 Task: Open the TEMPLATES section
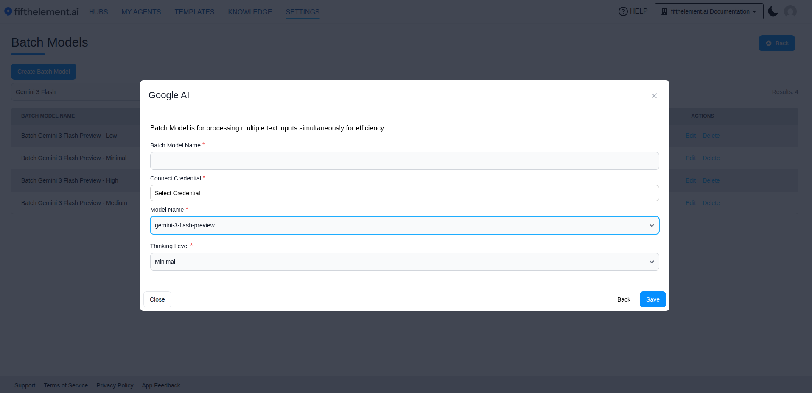pos(194,12)
